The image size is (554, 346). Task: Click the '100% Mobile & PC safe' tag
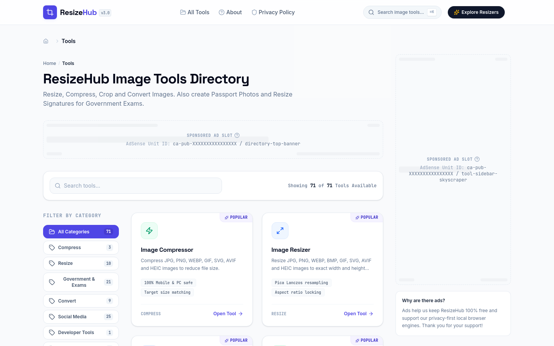pyautogui.click(x=169, y=283)
